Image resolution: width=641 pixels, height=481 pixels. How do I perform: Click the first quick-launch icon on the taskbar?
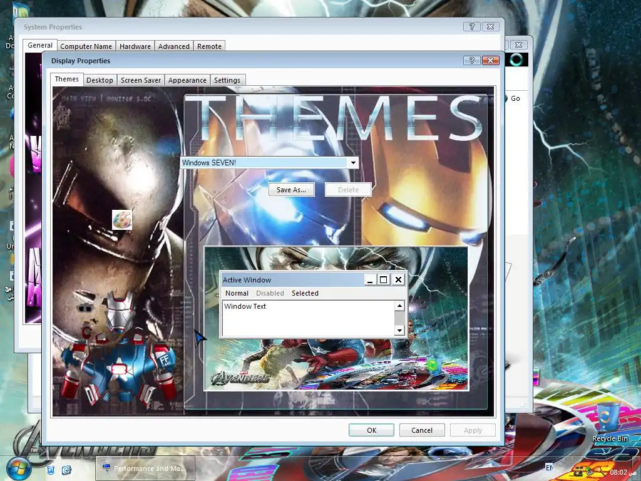click(51, 470)
